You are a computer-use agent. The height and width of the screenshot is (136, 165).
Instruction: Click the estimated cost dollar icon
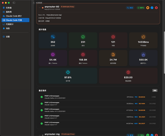click(128, 72)
